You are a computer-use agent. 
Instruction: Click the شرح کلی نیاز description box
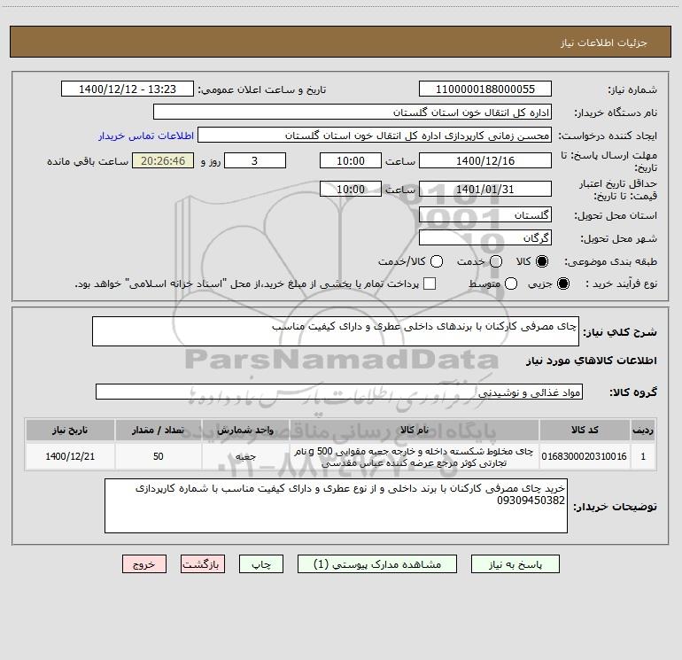click(336, 331)
